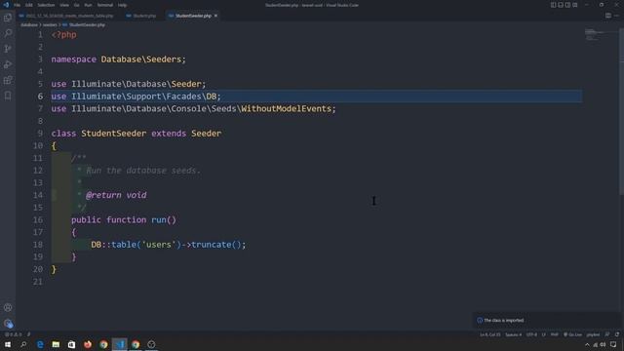Open the Run menu

tap(88, 5)
